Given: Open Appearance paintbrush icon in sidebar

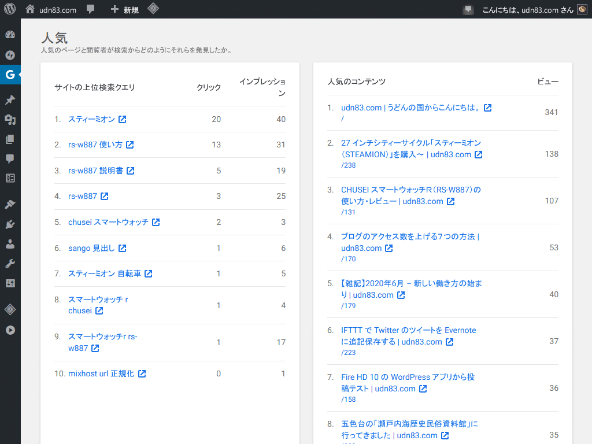Looking at the screenshot, I should [10, 204].
